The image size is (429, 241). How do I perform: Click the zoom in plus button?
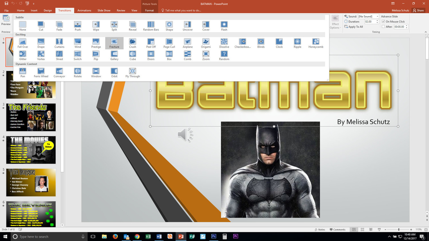pyautogui.click(x=411, y=229)
